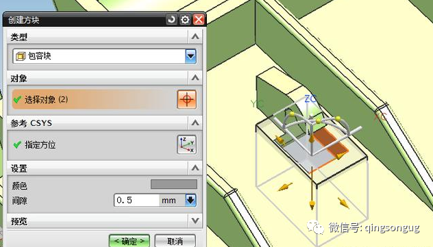Viewport: 433px width, 247px height.
Task: Collapse the 参考 CSYS section
Action: pos(195,122)
